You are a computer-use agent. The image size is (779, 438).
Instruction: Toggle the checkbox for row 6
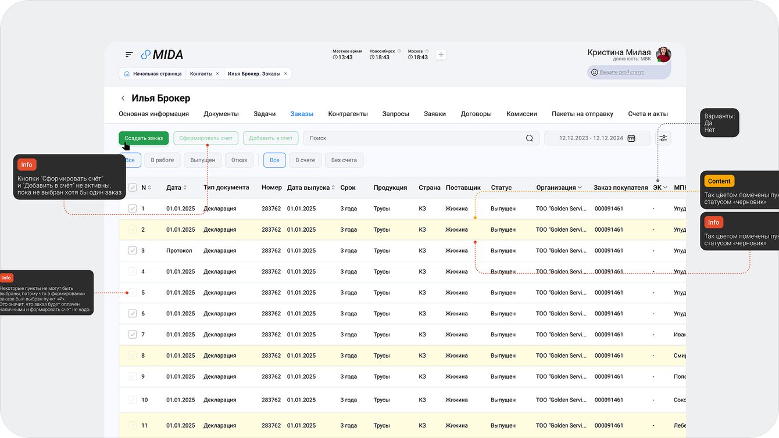(x=133, y=314)
